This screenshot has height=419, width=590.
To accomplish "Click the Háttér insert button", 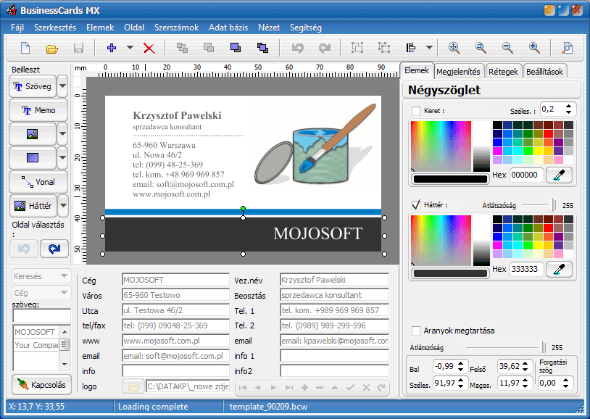I will pos(33,206).
